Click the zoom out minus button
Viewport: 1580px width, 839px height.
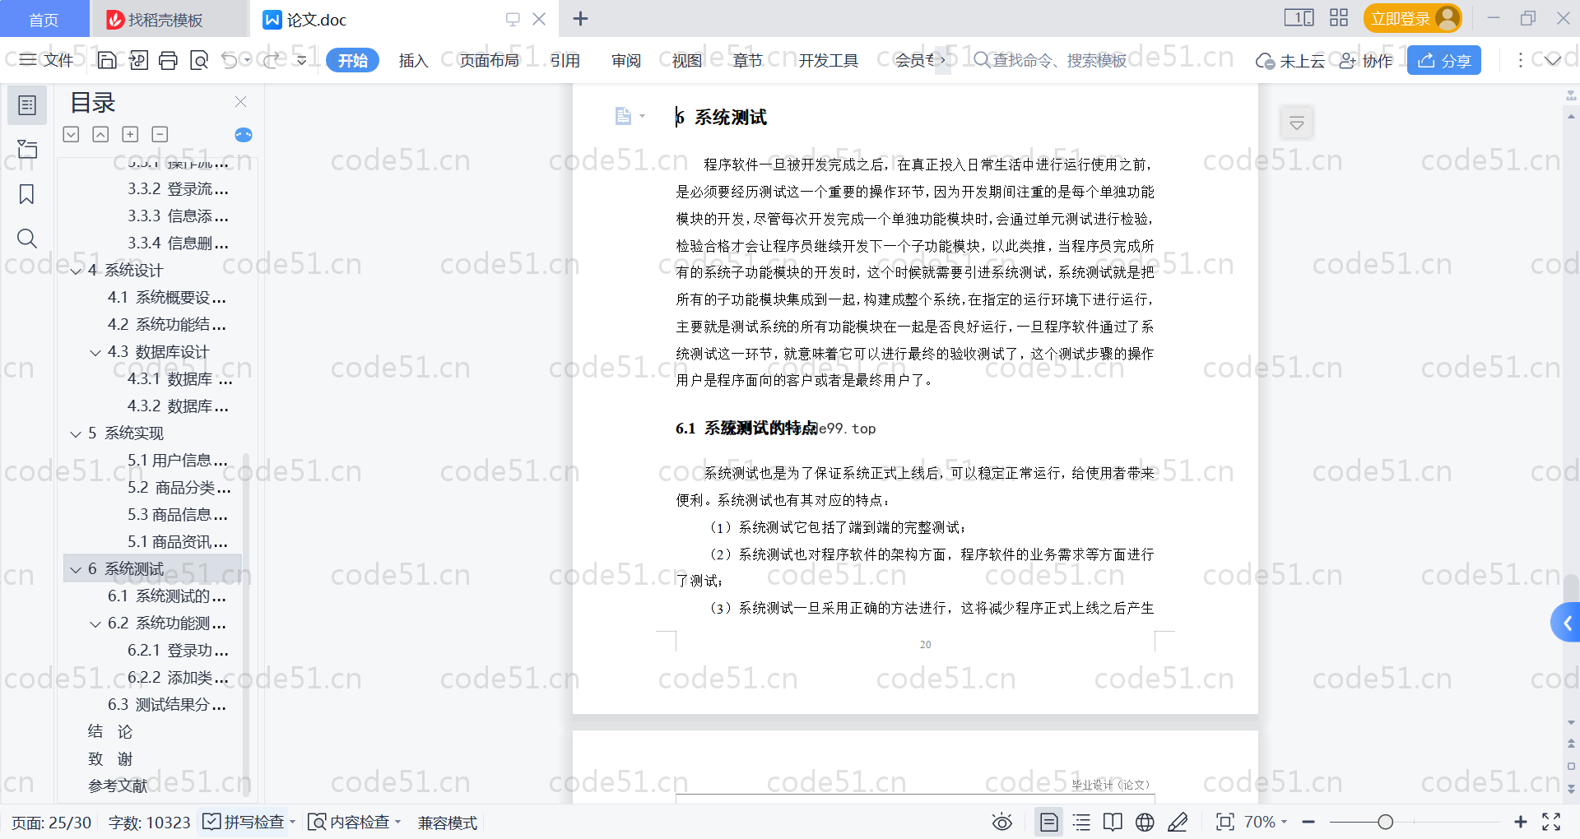point(1308,822)
